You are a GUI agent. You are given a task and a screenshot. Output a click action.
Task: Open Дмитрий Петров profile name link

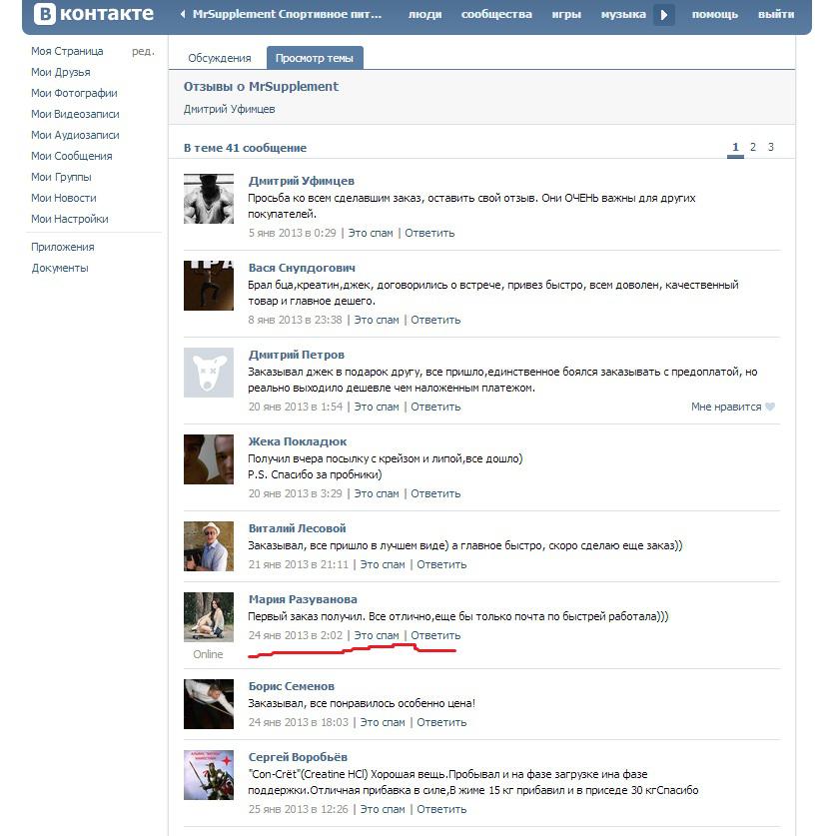pos(297,355)
